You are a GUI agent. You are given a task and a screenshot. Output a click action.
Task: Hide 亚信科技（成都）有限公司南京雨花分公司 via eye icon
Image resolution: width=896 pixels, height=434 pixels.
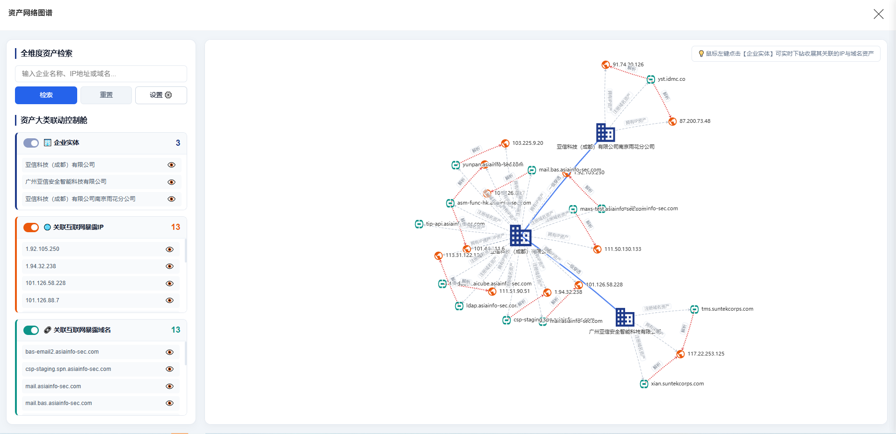[172, 199]
